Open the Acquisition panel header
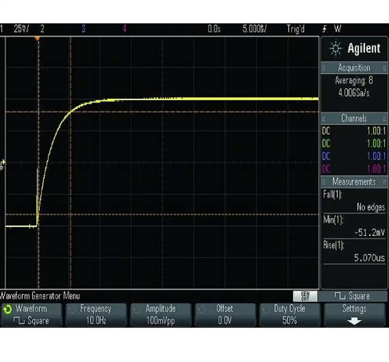The width and height of the screenshot is (389, 362). click(354, 68)
